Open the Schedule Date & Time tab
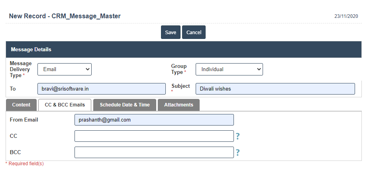This screenshot has height=172, width=367. tap(125, 105)
